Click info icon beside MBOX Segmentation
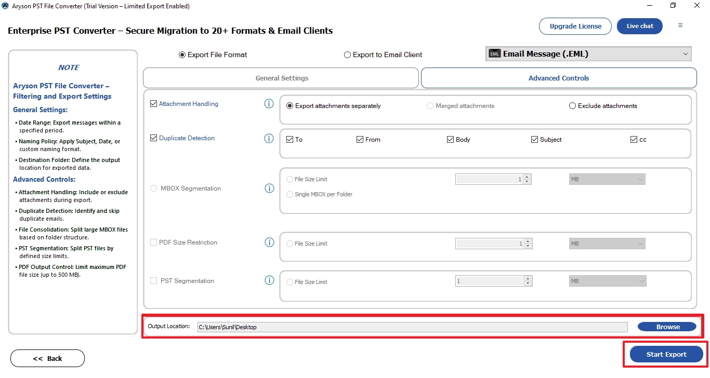This screenshot has width=710, height=378. 269,188
